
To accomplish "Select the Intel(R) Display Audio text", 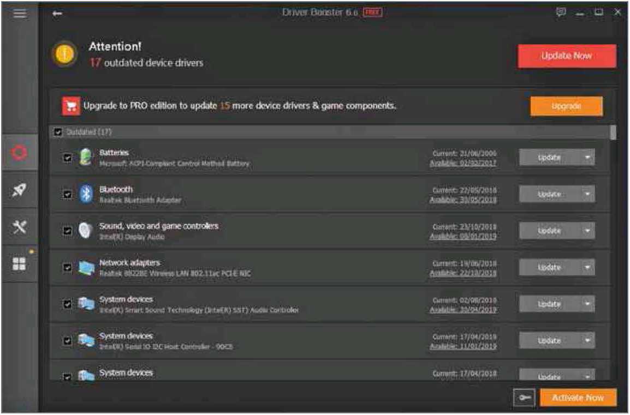I will click(x=132, y=237).
